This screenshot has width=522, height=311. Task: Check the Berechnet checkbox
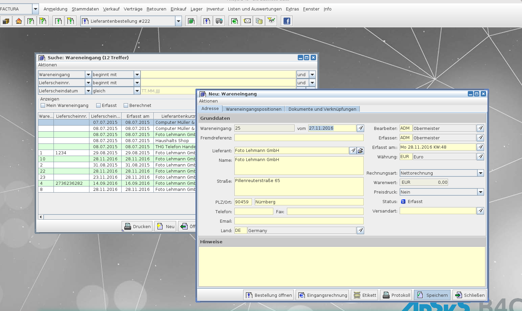[x=126, y=106]
